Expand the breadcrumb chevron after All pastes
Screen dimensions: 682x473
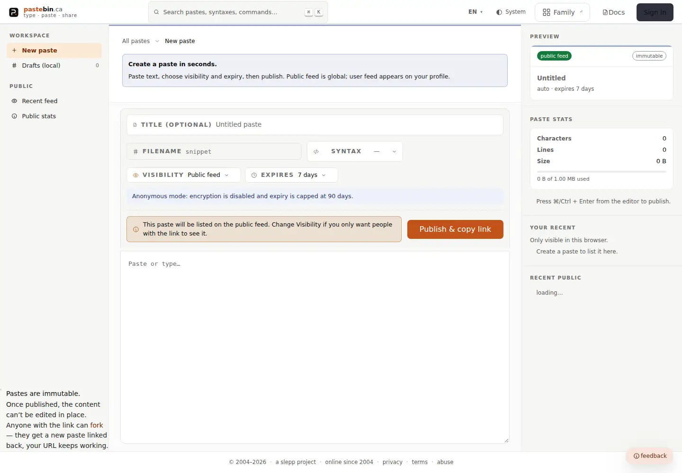click(157, 41)
